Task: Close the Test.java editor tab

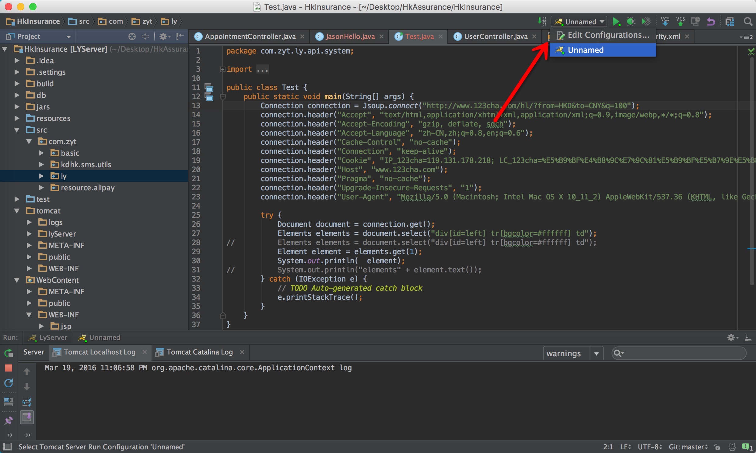Action: pos(440,36)
